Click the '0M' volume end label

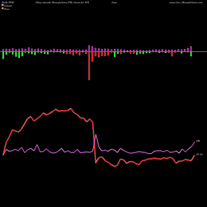tap(198, 141)
